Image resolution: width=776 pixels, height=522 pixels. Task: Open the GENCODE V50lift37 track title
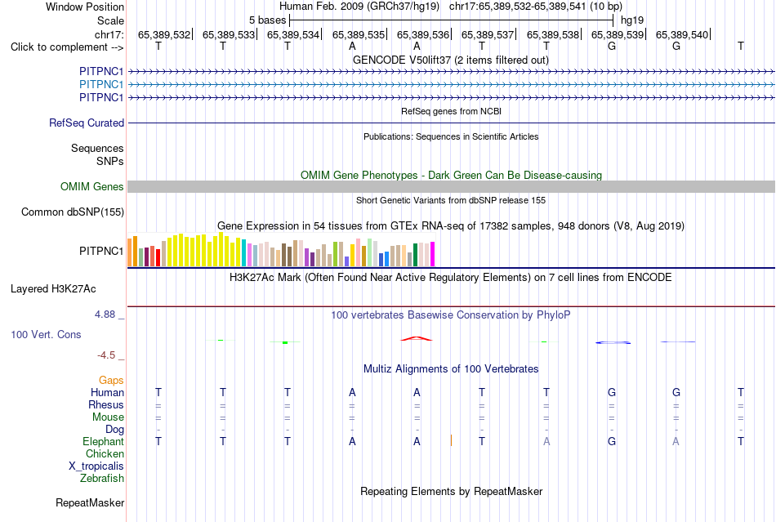(450, 60)
